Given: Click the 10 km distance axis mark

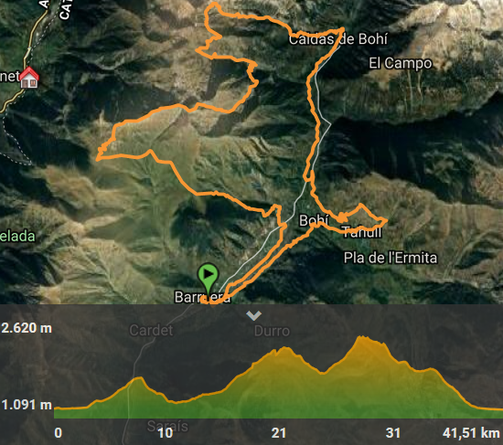Looking at the screenshot, I should click(x=166, y=433).
